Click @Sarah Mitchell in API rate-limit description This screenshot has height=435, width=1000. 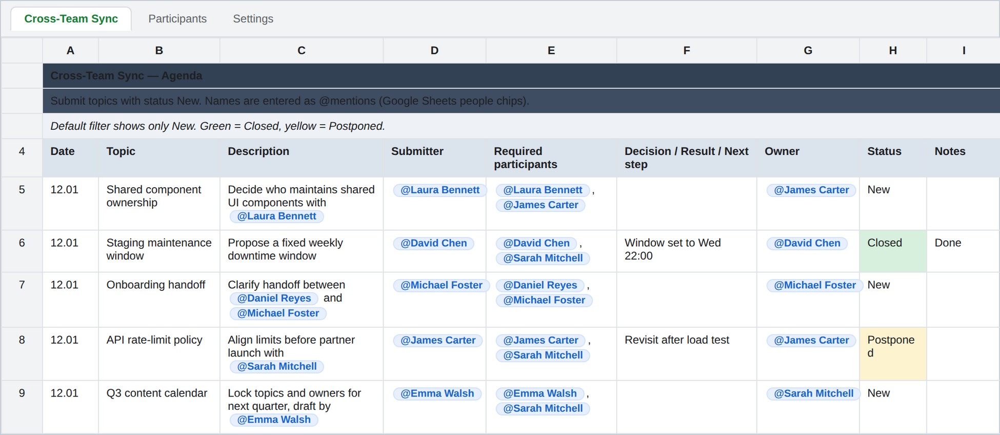pos(277,366)
